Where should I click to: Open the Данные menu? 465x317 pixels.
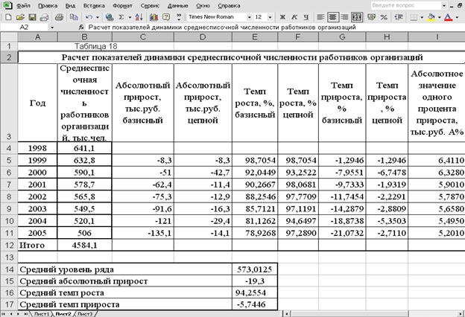177,4
